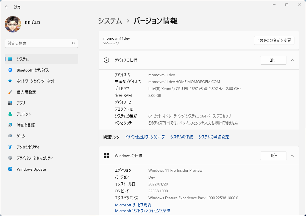Click the apps icon in sidebar
Viewport: 306px width, 216px height.
coord(10,103)
